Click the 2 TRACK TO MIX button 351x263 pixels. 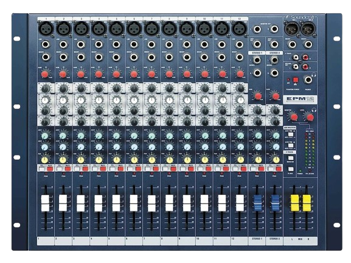[x=291, y=169]
